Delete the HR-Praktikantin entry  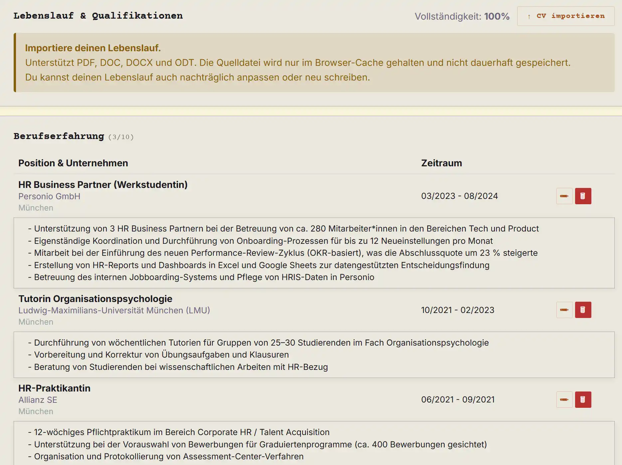click(583, 399)
